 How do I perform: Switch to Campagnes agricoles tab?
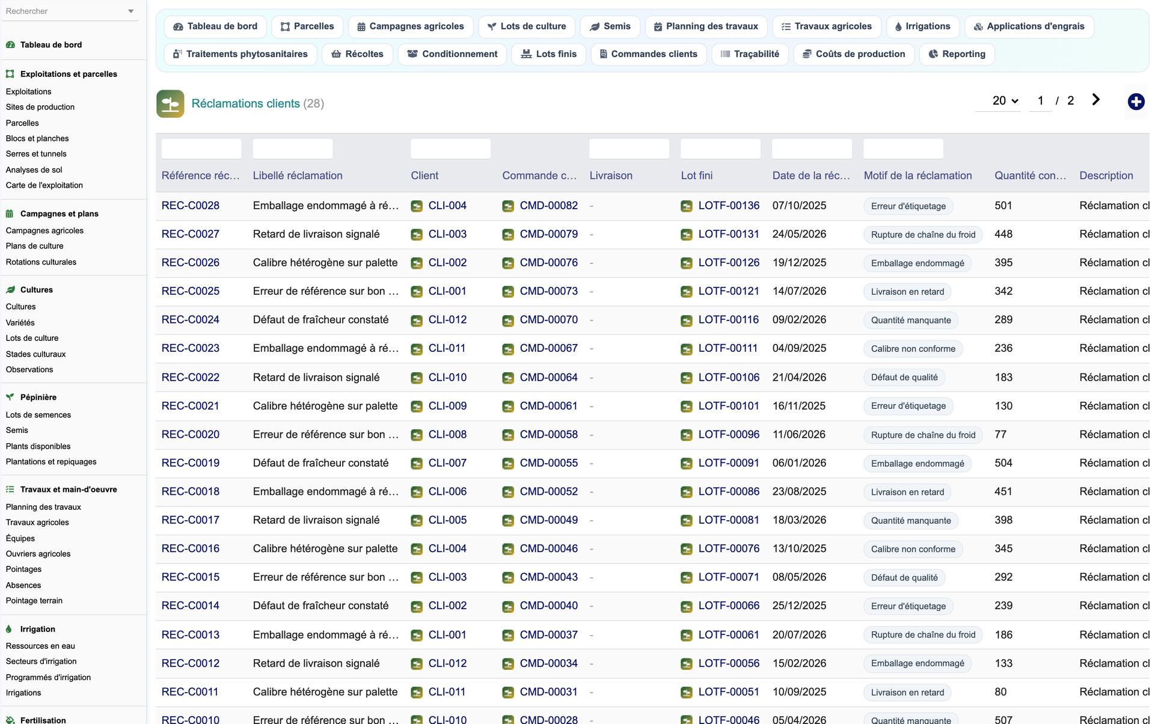411,26
